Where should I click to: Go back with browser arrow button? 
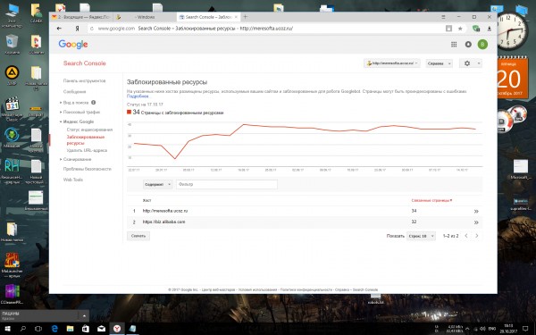[x=59, y=29]
